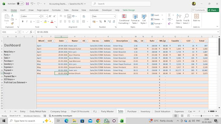The image size is (221, 124).
Task: Open Find & Select tool
Action: click(186, 19)
